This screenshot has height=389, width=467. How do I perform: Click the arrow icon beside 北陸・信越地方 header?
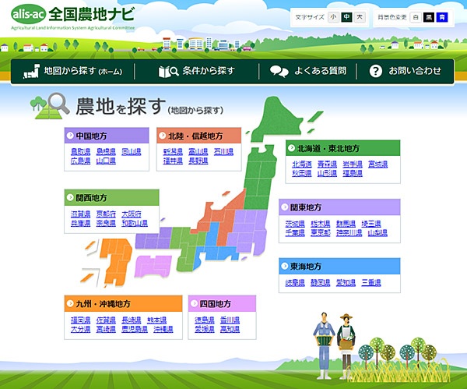(x=163, y=136)
